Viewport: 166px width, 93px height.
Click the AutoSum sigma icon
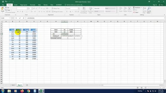point(134,7)
